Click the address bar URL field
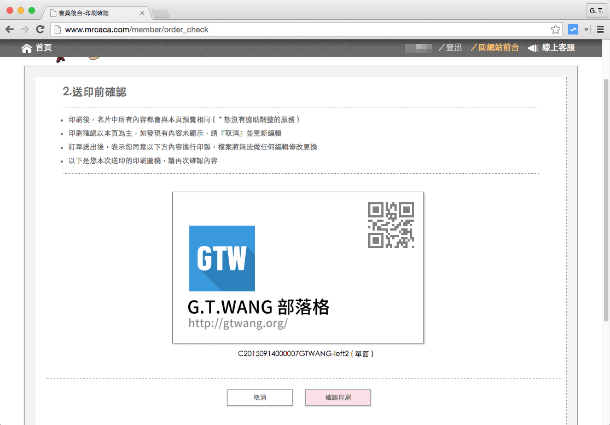 301,30
